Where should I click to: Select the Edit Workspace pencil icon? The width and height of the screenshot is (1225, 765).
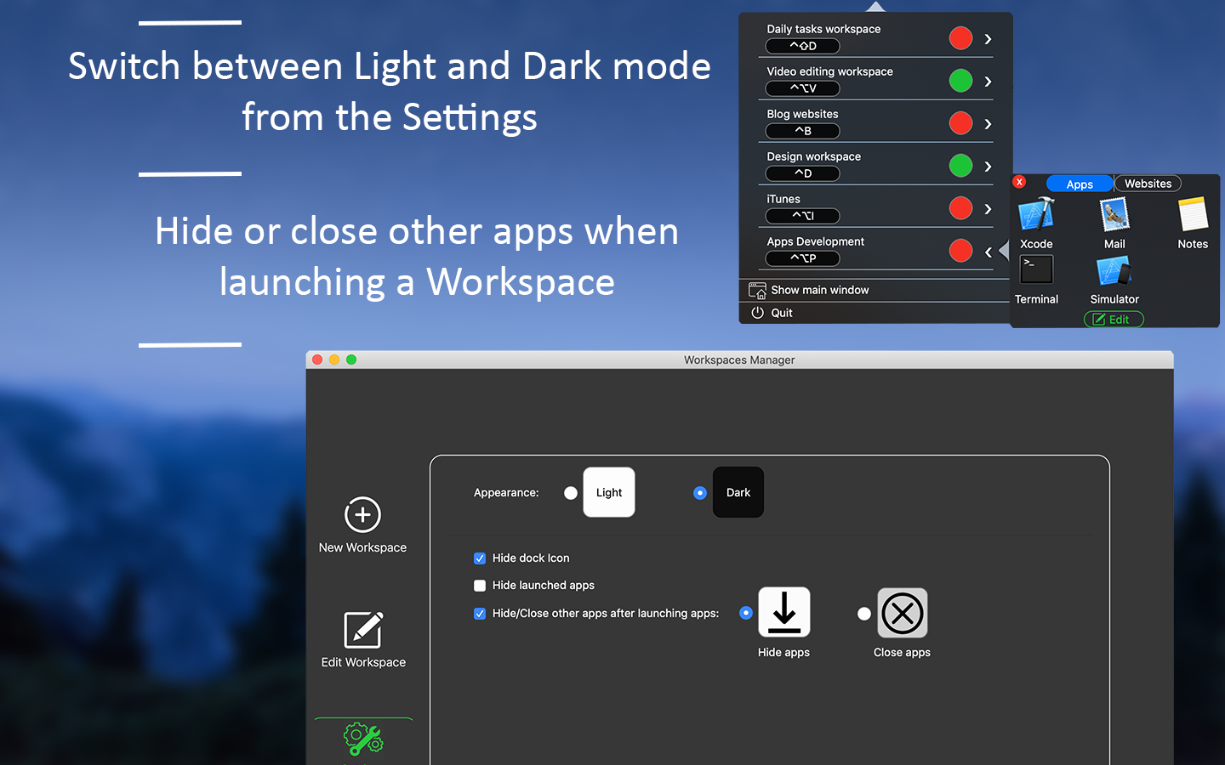click(x=362, y=629)
